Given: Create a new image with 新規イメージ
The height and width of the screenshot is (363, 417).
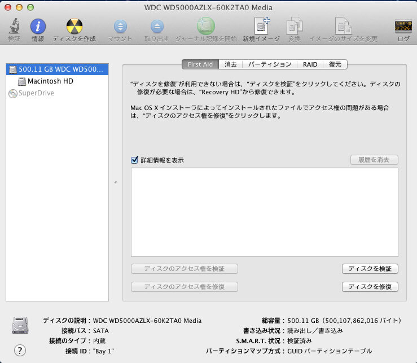Looking at the screenshot, I should [261, 26].
